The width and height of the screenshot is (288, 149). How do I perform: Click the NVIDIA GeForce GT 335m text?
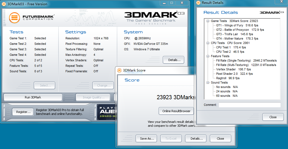(151, 44)
